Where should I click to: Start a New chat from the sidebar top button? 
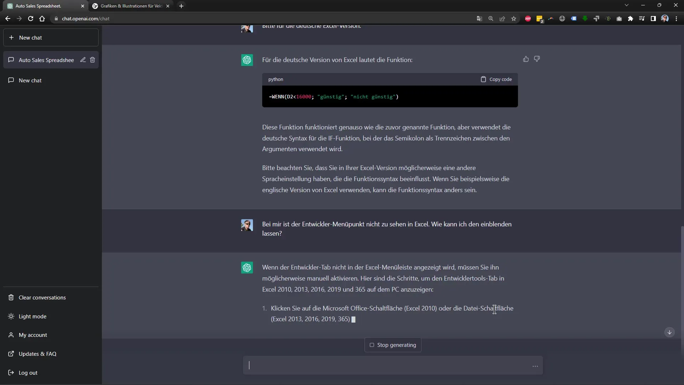click(x=51, y=37)
